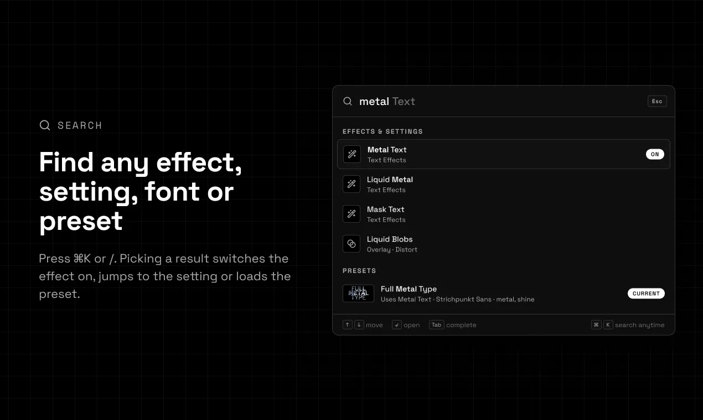The height and width of the screenshot is (420, 703).
Task: Click the paragraph starting "Press ⌘K or /"
Action: tap(165, 276)
